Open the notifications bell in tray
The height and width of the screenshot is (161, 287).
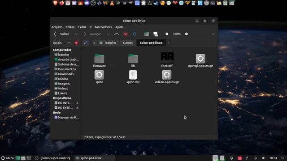coord(256,158)
